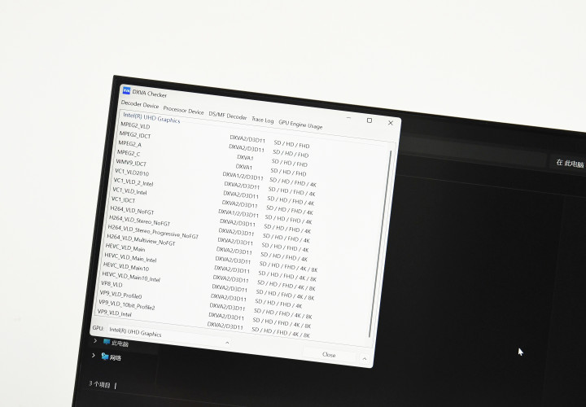Expand the 网络 tree node chevron
The width and height of the screenshot is (586, 407).
[x=94, y=356]
